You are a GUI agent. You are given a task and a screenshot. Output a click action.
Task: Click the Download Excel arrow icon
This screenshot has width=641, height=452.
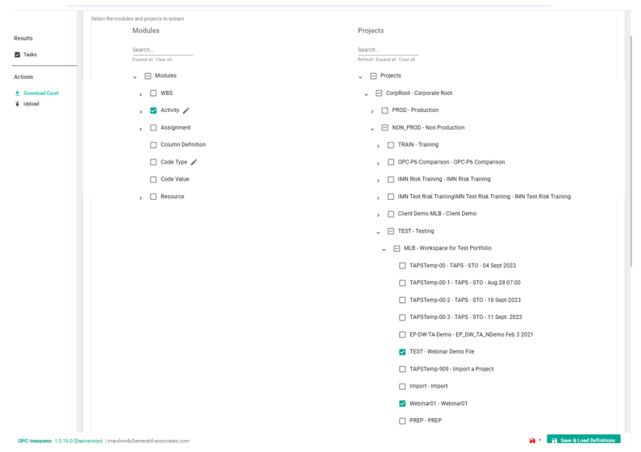coord(17,93)
